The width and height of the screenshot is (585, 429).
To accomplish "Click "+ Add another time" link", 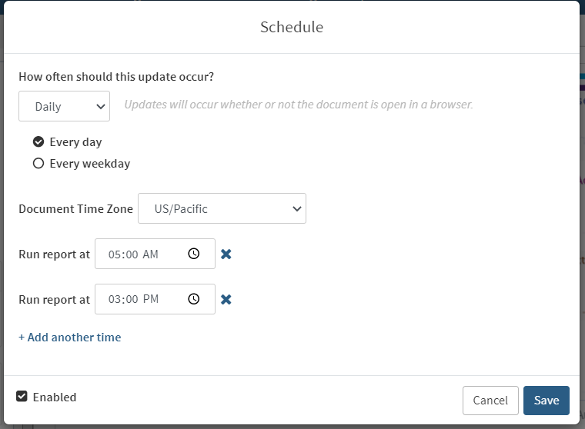I will pos(70,337).
